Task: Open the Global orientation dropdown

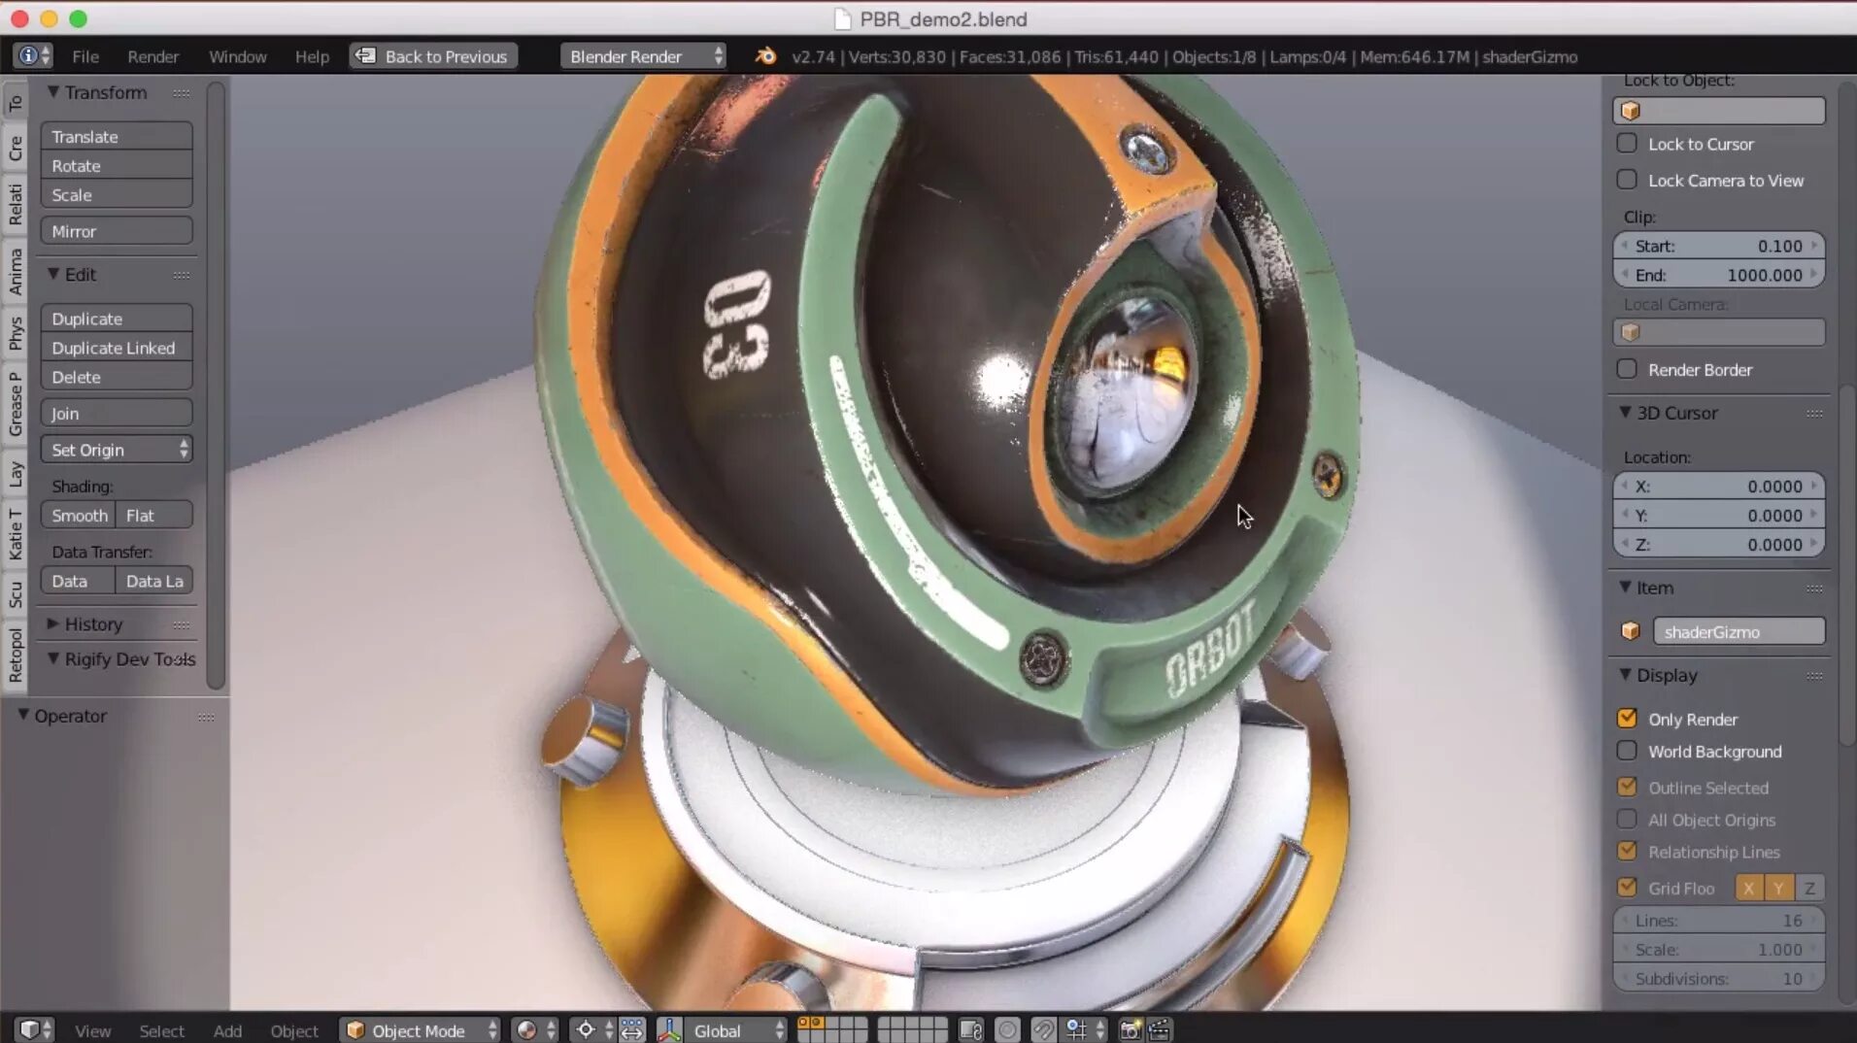Action: point(735,1029)
